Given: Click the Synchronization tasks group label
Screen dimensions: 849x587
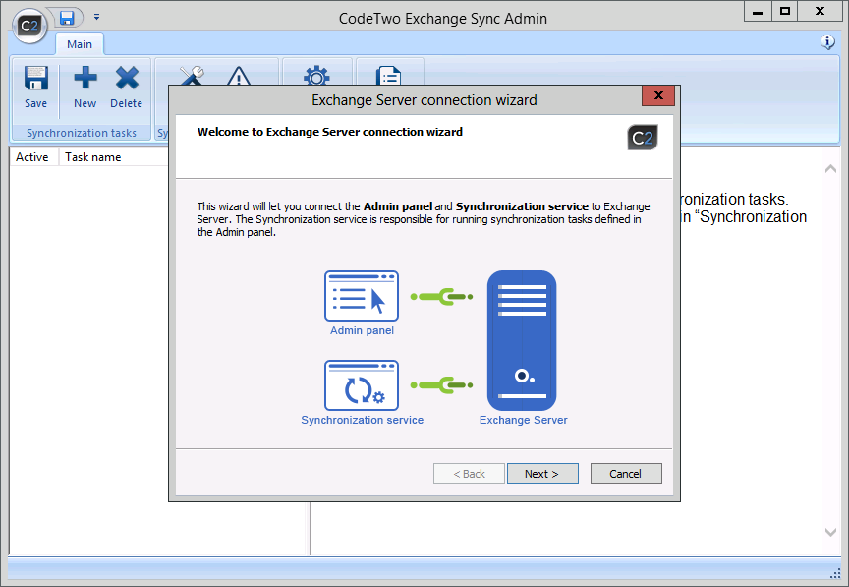Looking at the screenshot, I should tap(82, 133).
